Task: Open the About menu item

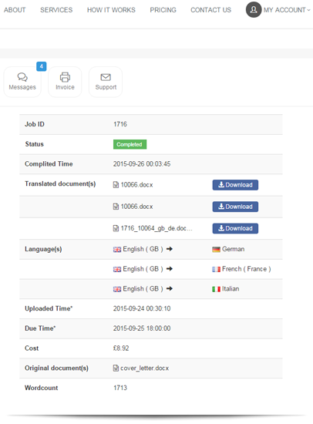Action: pyautogui.click(x=15, y=10)
